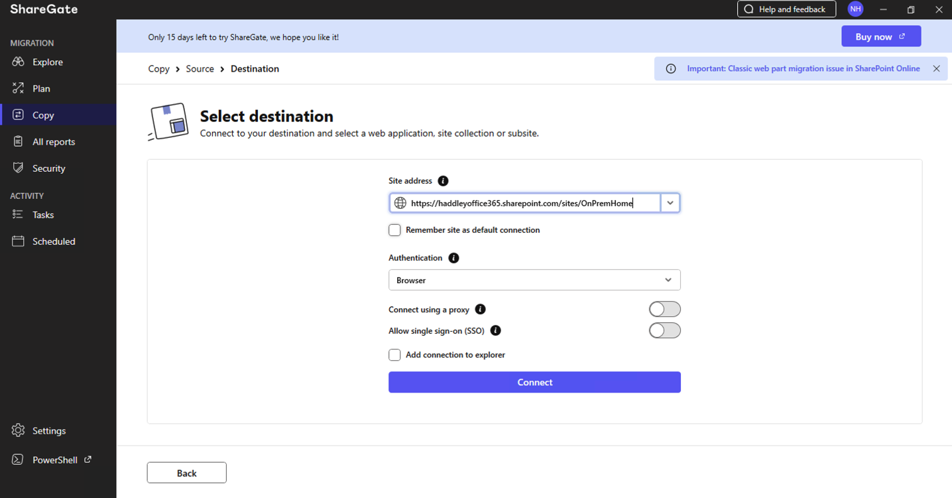
Task: Click the globe icon in site address field
Action: tap(400, 203)
